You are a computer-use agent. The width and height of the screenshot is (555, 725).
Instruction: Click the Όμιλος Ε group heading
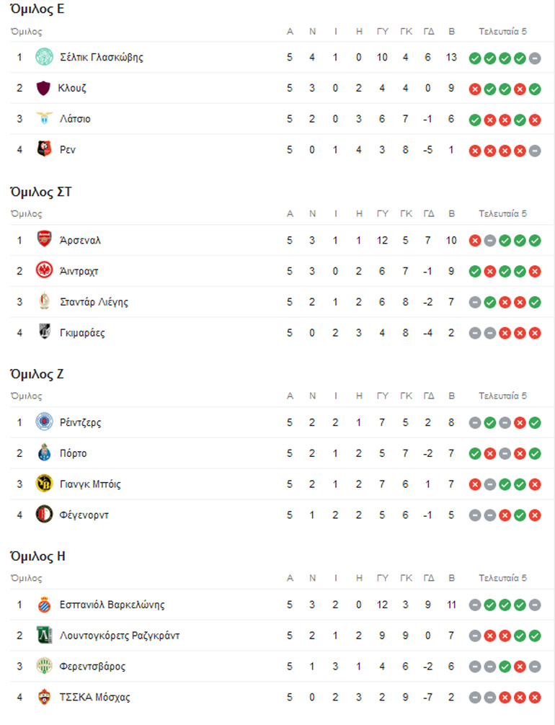tap(37, 9)
